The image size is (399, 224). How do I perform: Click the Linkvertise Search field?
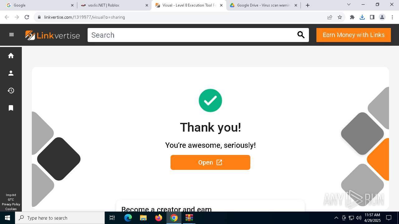click(x=192, y=35)
